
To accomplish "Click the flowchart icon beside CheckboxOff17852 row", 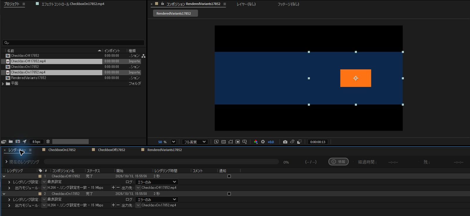I will [x=143, y=56].
